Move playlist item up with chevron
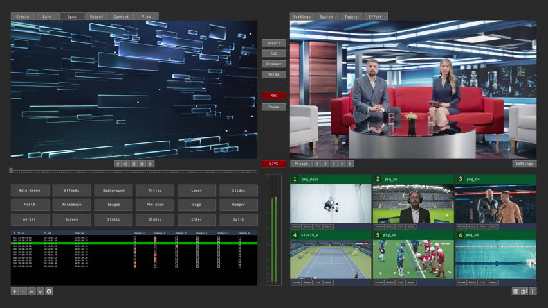 click(x=32, y=291)
